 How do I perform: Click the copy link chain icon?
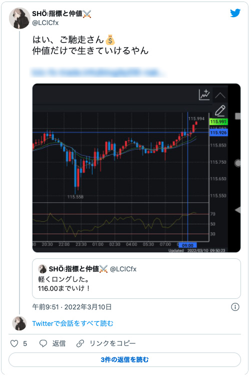tap(80, 343)
